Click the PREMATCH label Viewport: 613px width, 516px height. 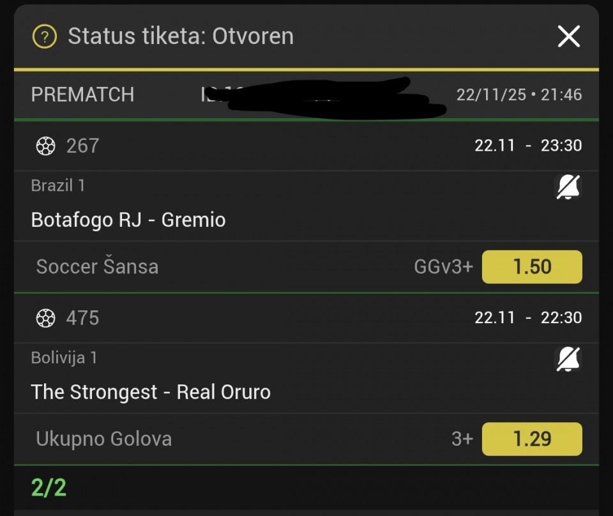point(82,95)
